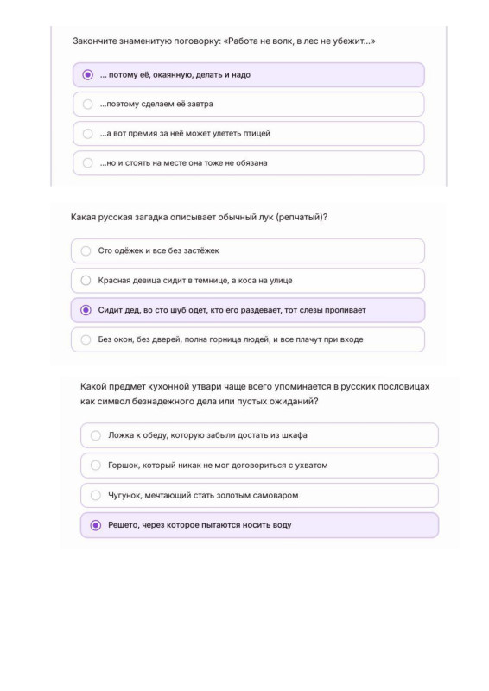Screen dimensions: 489x691
Task: Click the question about лук (репчатый) riddle
Action: (x=199, y=218)
